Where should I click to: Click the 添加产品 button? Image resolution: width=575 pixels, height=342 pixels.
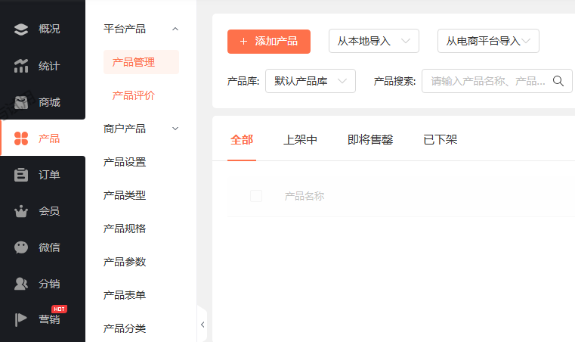(x=269, y=42)
